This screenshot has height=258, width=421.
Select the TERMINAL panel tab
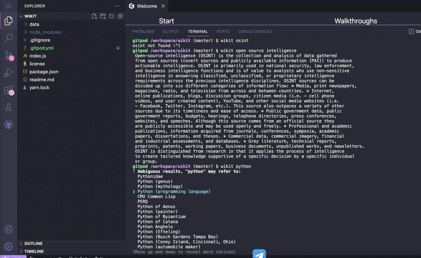(x=198, y=32)
